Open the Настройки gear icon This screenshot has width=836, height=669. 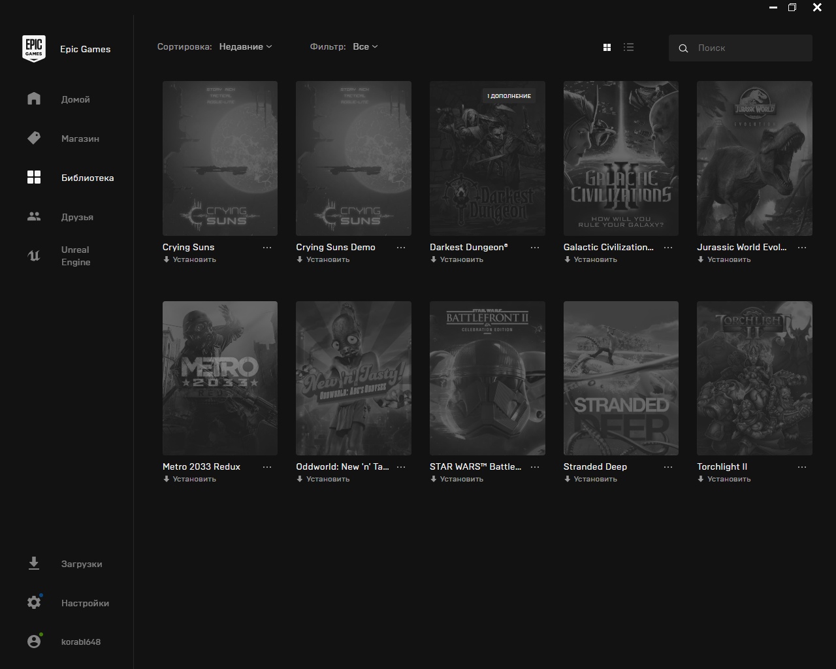pos(34,602)
